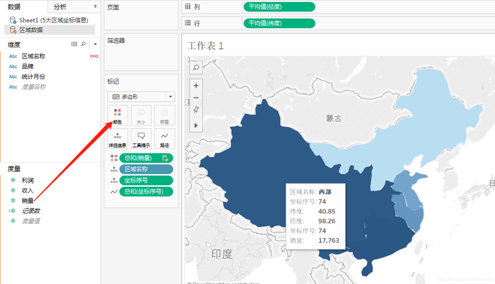The height and width of the screenshot is (284, 495).
Task: Select the 品牌 dimension field
Action: pos(27,67)
